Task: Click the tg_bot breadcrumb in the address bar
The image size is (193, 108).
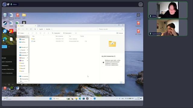Action: (x=41, y=29)
